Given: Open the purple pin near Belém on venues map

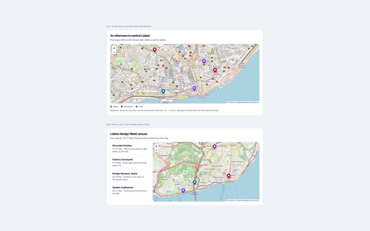Looking at the screenshot, I should (183, 191).
